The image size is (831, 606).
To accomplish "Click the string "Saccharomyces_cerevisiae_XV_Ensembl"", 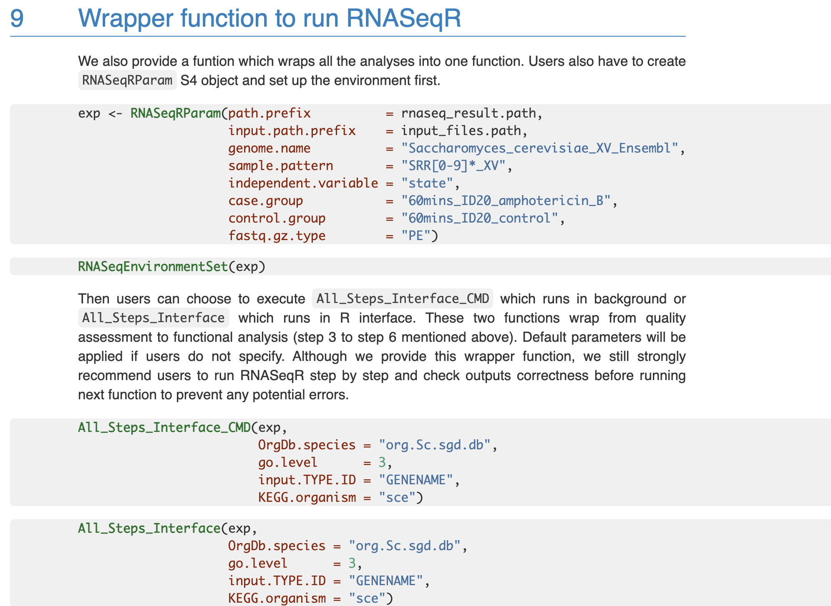I will 540,148.
